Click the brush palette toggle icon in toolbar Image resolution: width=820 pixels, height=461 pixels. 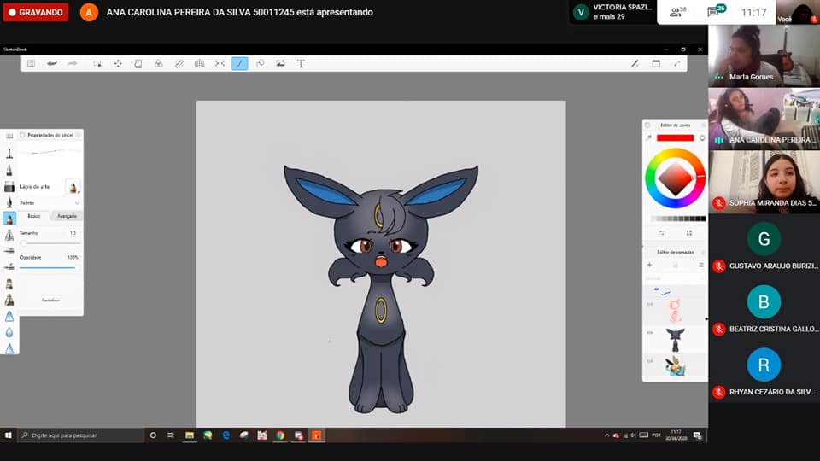pos(635,64)
